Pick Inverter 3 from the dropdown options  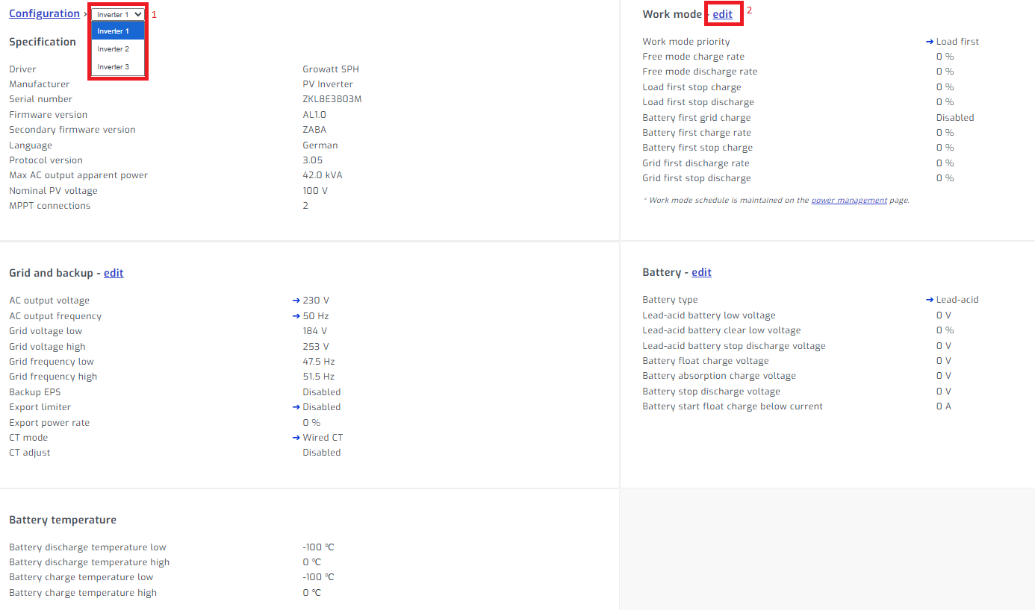click(x=114, y=67)
